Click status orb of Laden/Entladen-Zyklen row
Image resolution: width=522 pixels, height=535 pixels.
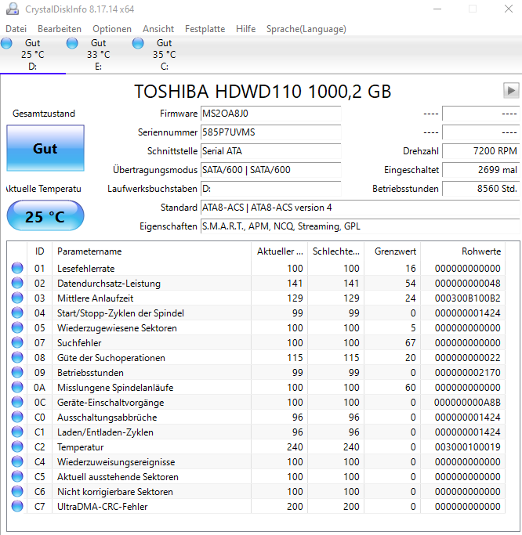click(17, 432)
